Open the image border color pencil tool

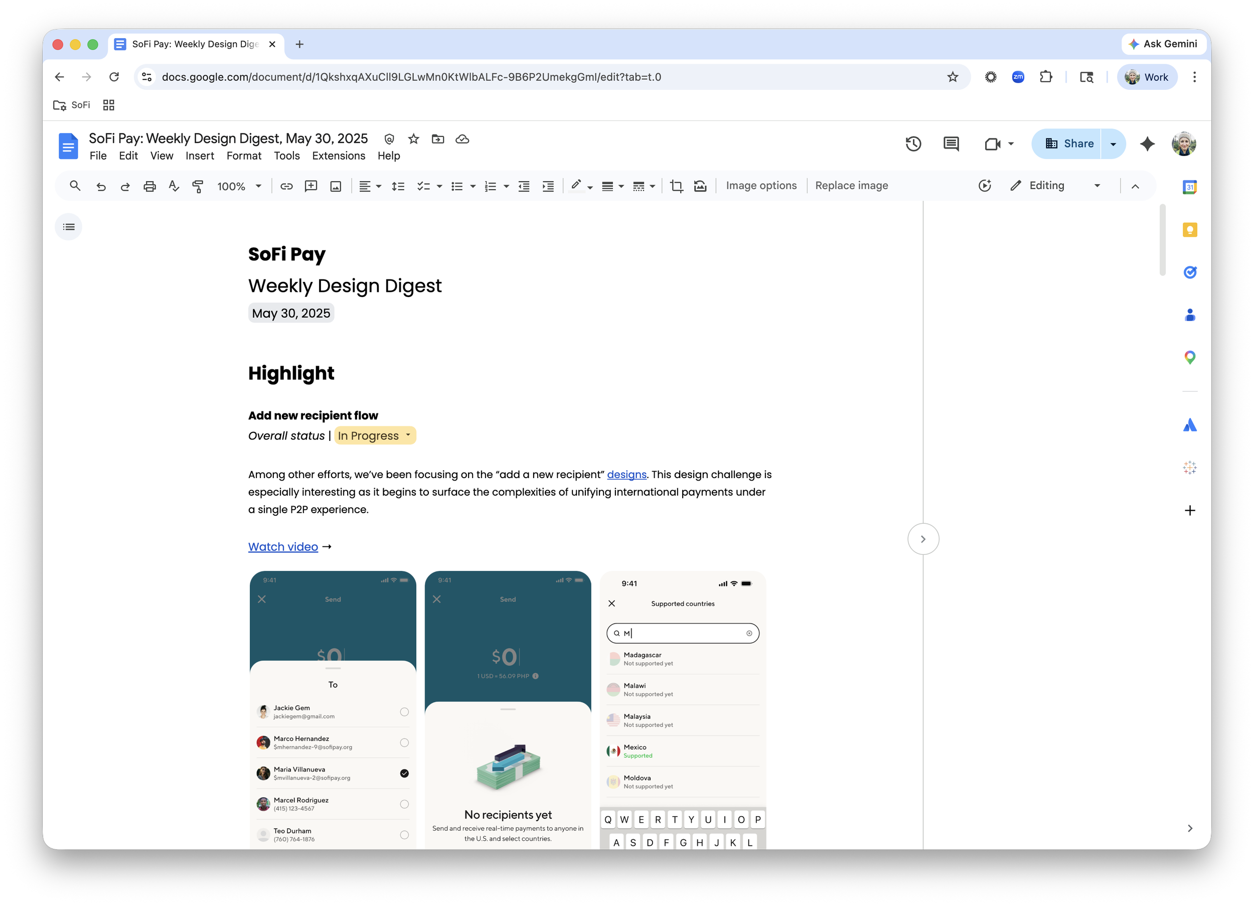[576, 185]
